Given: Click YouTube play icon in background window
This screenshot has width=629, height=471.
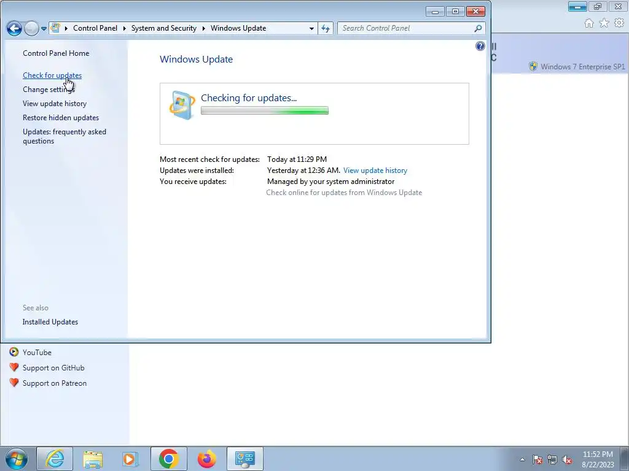Looking at the screenshot, I should (14, 352).
